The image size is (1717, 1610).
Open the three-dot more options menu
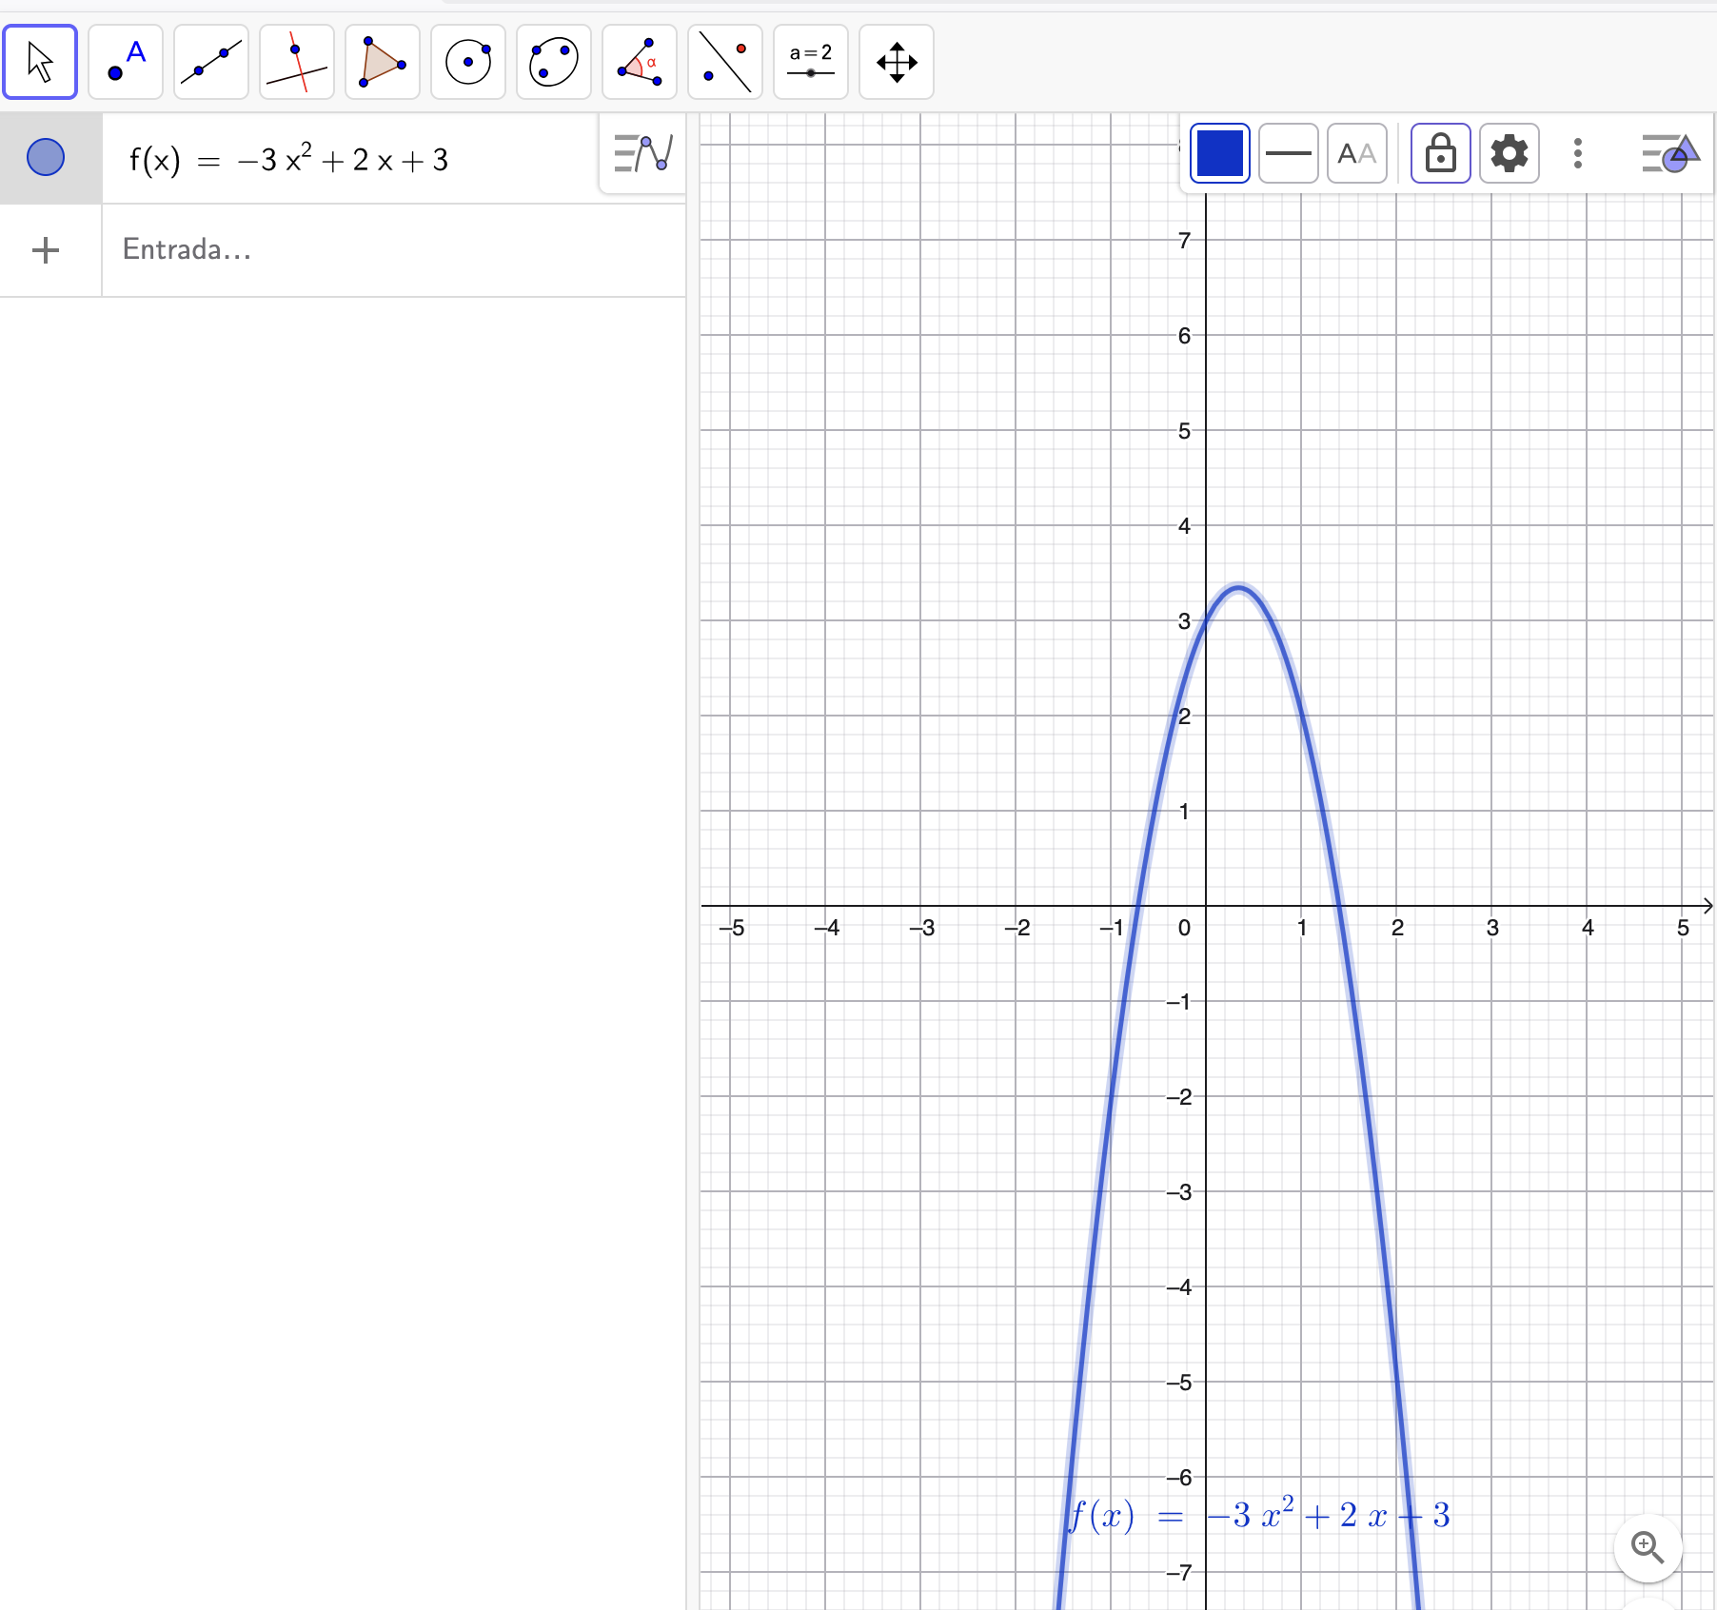point(1577,153)
